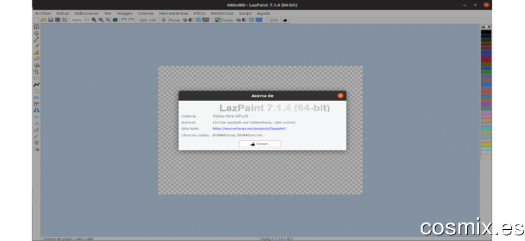Open the Ayuda menu
Viewport: 525px width, 241px height.
(x=263, y=13)
